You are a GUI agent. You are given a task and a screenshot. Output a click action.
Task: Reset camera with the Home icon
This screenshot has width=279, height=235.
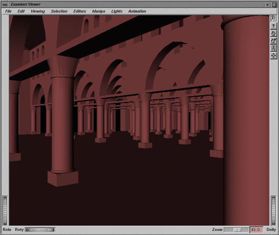coord(273,33)
